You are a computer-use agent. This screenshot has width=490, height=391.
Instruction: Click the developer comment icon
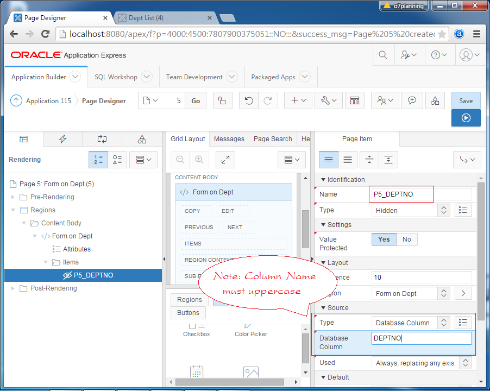point(412,100)
